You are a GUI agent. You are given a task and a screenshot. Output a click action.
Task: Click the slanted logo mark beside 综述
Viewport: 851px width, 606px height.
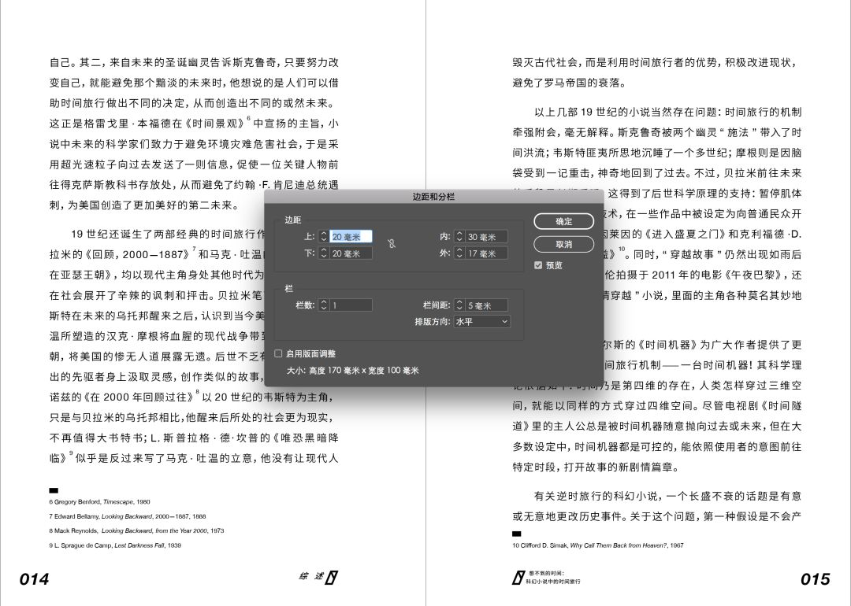click(x=332, y=578)
